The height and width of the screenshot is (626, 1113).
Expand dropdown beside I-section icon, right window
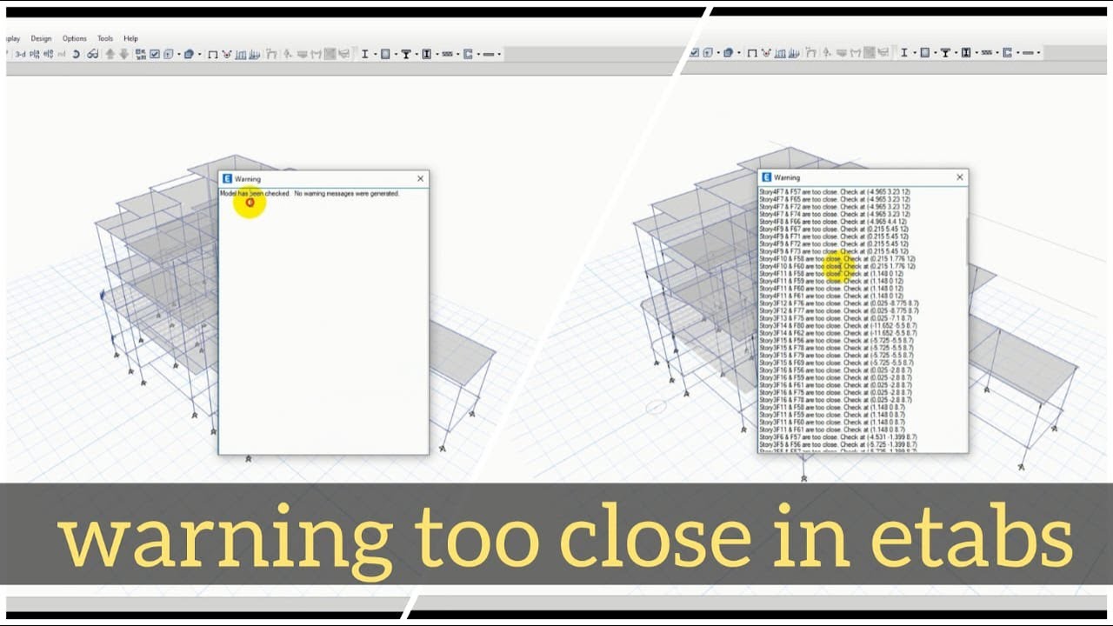point(915,53)
